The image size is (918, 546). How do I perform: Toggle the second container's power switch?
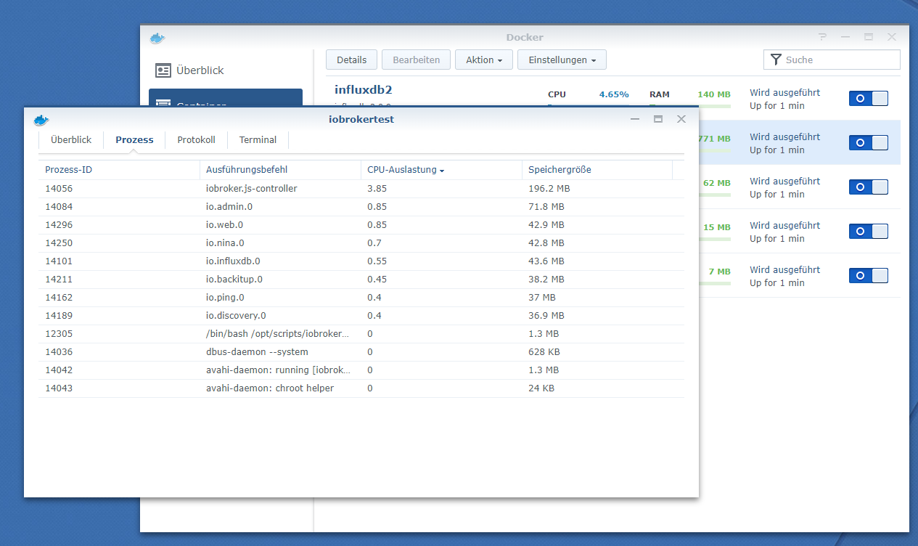[868, 143]
